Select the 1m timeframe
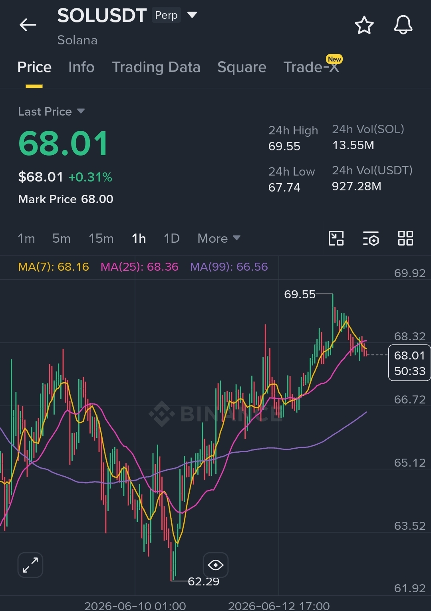This screenshot has width=431, height=611. tap(26, 238)
